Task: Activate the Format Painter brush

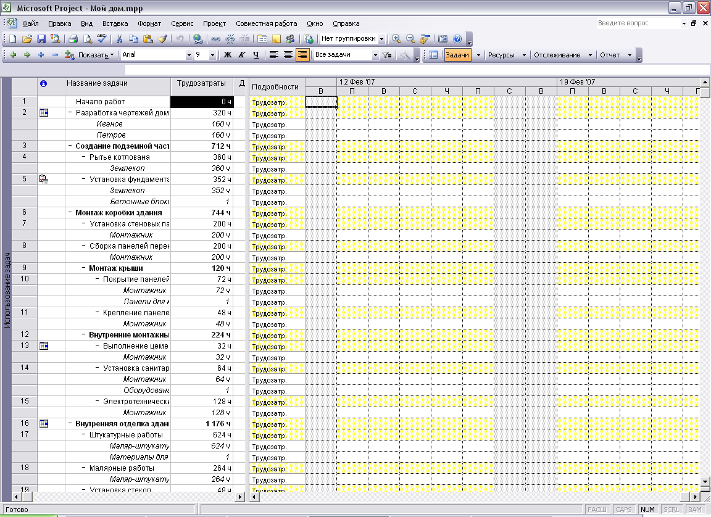Action: (162, 39)
